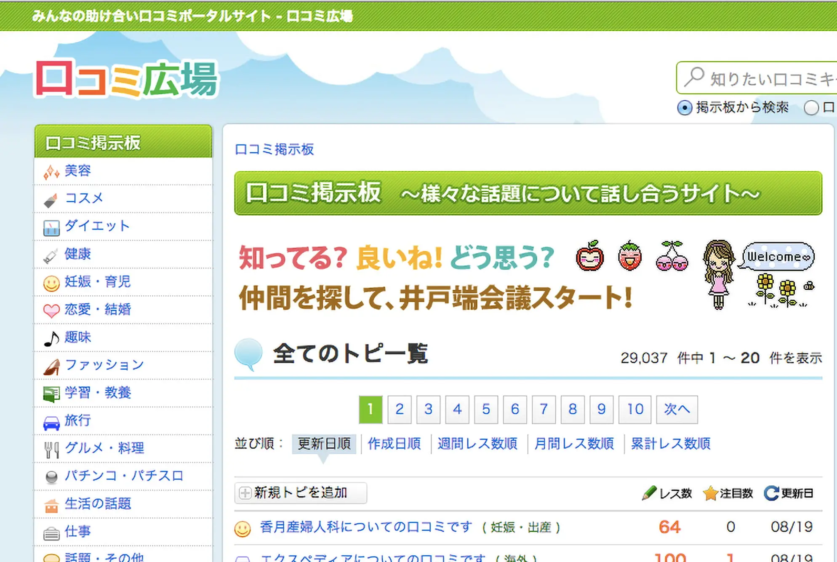Sort topics by 作成日順

point(394,444)
